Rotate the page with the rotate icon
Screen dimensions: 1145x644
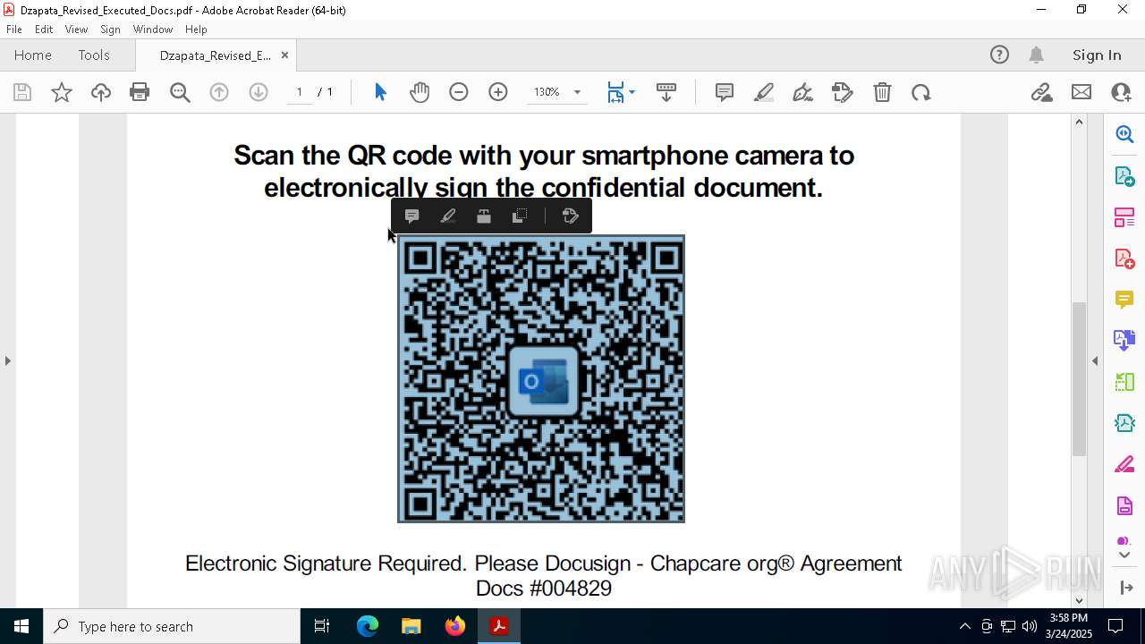tap(921, 92)
